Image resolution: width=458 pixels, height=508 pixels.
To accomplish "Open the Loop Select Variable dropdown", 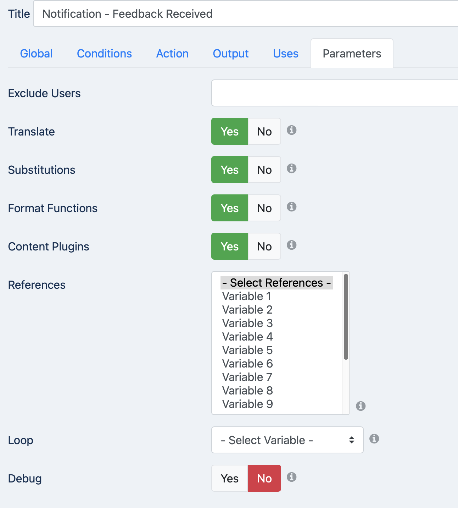I will 287,440.
